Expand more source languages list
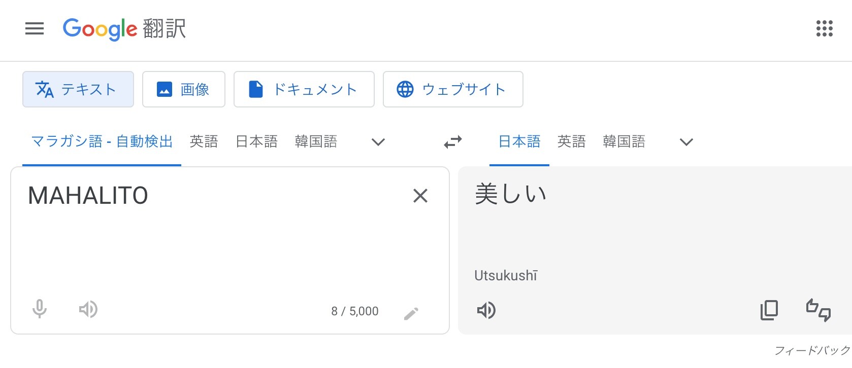The width and height of the screenshot is (852, 368). [x=378, y=142]
